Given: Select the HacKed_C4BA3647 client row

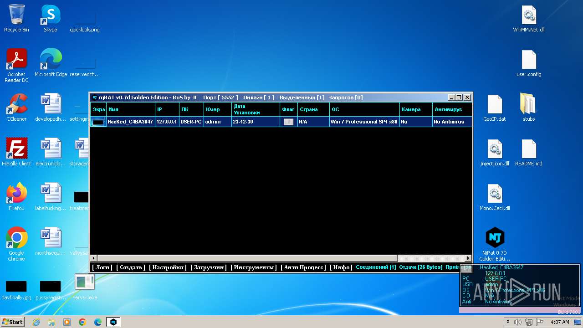Looking at the screenshot, I should 281,122.
